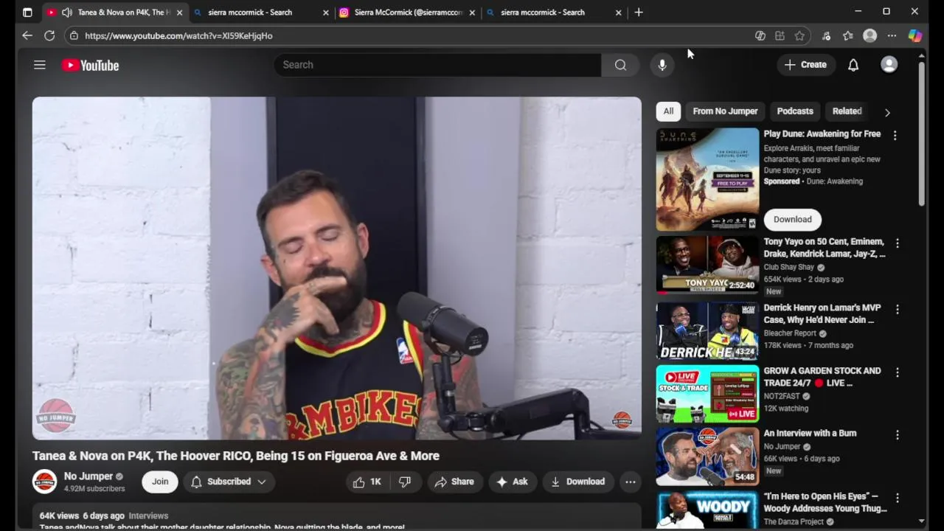Download the video
The width and height of the screenshot is (944, 531).
coord(578,482)
